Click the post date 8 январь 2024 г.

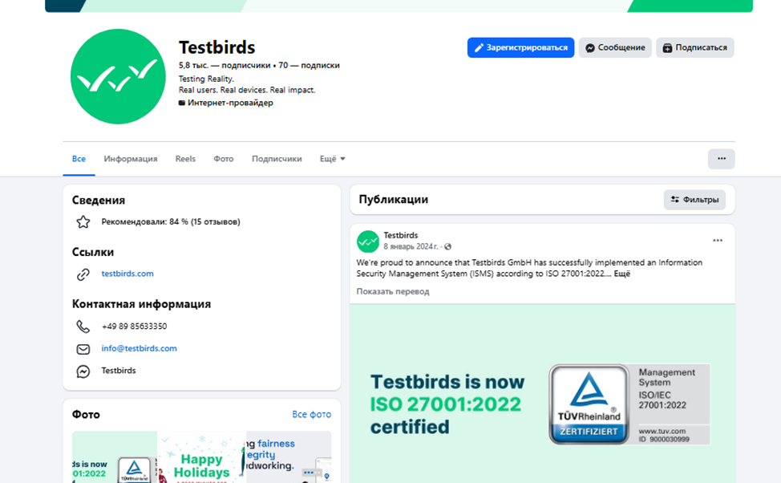click(411, 247)
